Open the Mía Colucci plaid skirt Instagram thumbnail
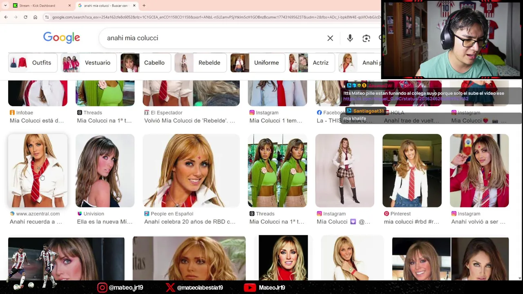This screenshot has width=523, height=294. (345, 170)
